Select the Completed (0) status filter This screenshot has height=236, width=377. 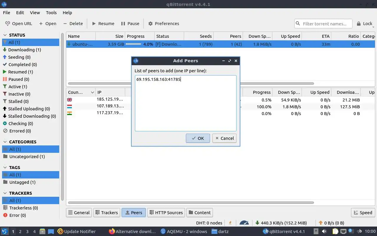31,65
